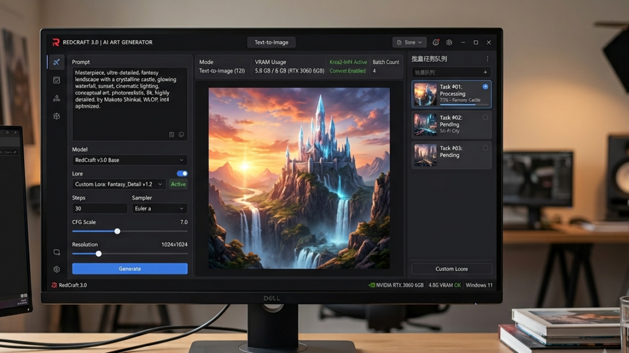629x353 pixels.
Task: Open the settings gear in the title bar
Action: click(x=449, y=42)
